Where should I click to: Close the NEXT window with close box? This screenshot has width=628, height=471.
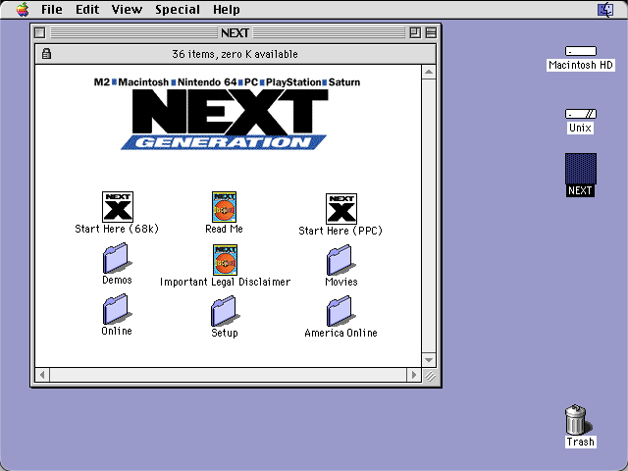(x=39, y=32)
